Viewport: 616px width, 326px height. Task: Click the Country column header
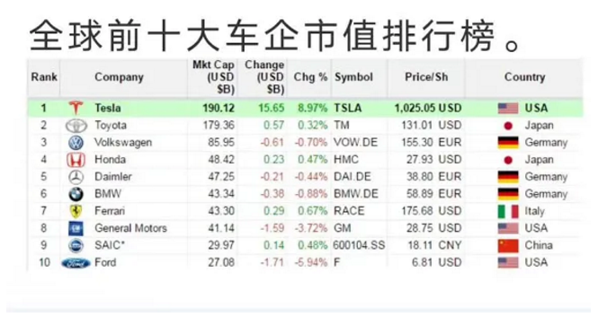pos(524,77)
